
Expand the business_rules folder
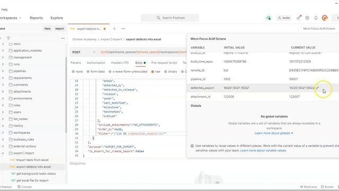[3, 140]
